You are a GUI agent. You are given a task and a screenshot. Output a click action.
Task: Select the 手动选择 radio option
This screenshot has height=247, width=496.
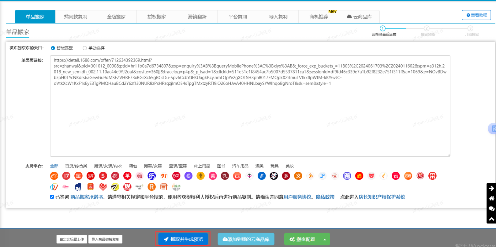[x=85, y=48]
